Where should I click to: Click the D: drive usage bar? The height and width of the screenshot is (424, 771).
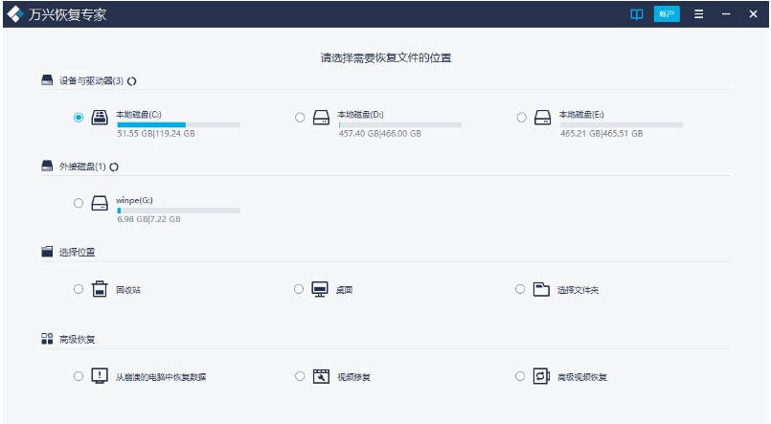[399, 124]
